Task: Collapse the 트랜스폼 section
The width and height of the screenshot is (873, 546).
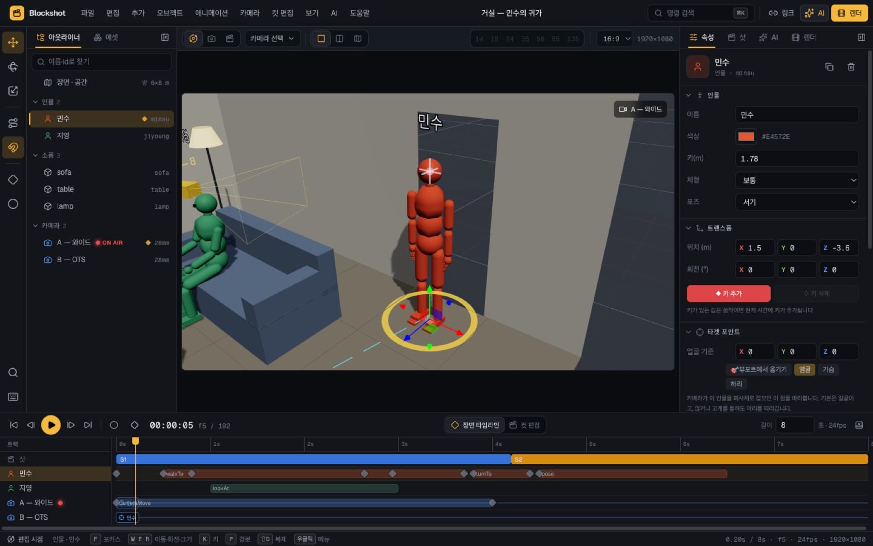Action: (688, 228)
